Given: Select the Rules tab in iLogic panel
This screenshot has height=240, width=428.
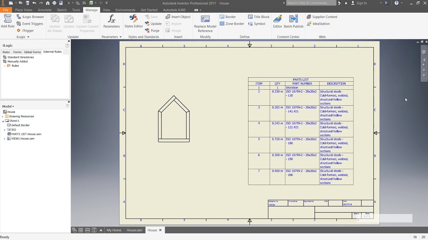Looking at the screenshot, I should pos(6,52).
